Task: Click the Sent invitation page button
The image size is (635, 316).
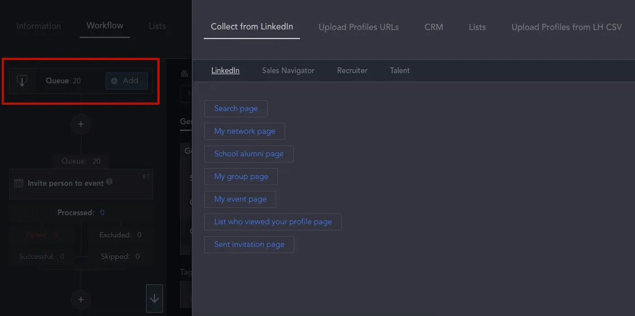Action: [249, 245]
